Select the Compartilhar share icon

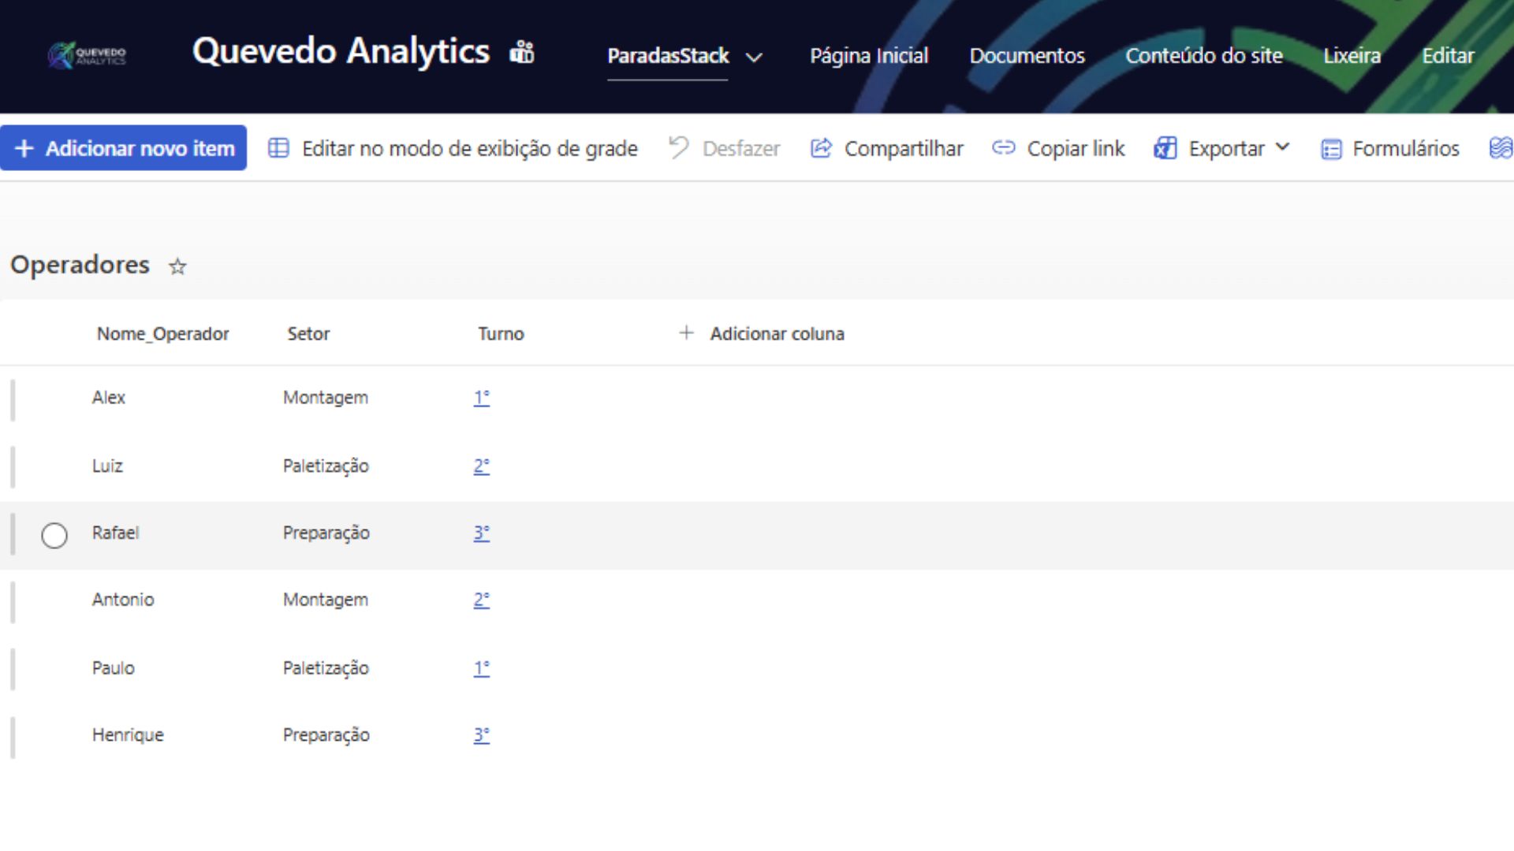pyautogui.click(x=820, y=148)
